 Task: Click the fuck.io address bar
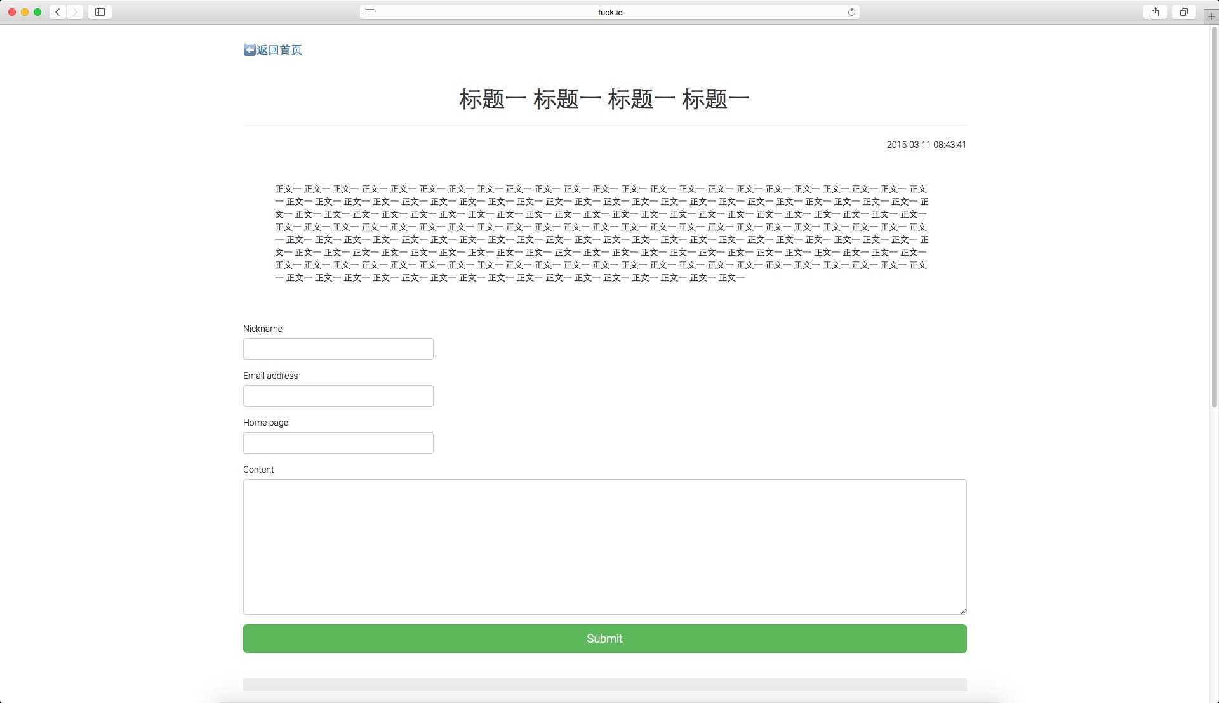(609, 12)
